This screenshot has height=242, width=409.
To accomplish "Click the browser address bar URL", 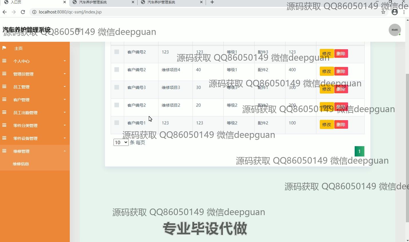I will tap(70, 12).
